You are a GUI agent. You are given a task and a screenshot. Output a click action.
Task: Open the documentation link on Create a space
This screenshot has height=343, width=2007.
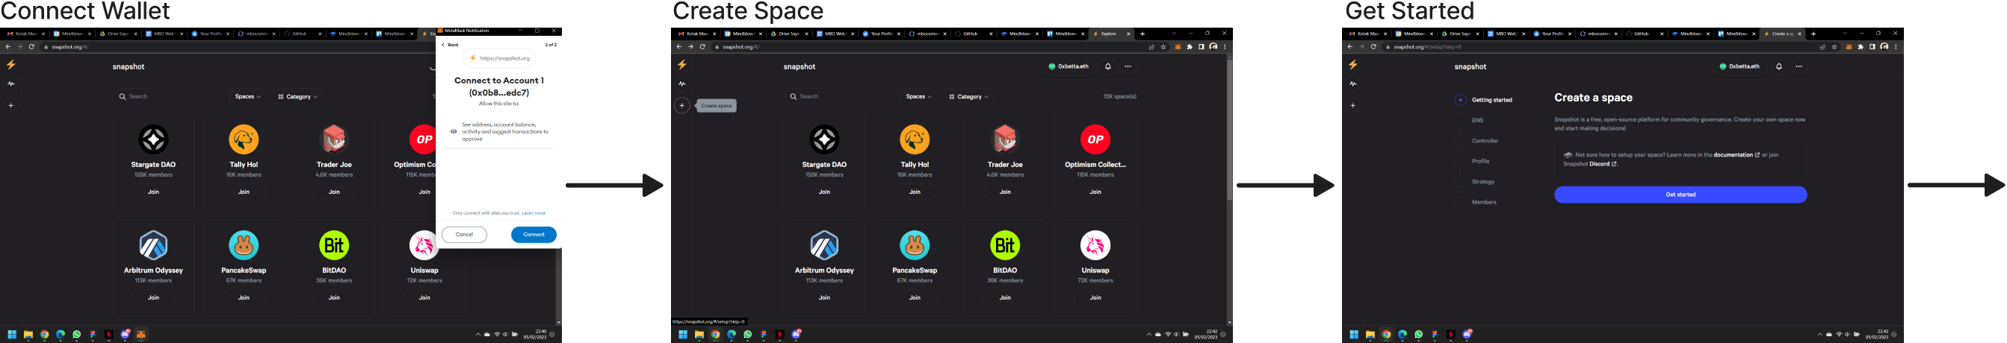coord(1733,155)
